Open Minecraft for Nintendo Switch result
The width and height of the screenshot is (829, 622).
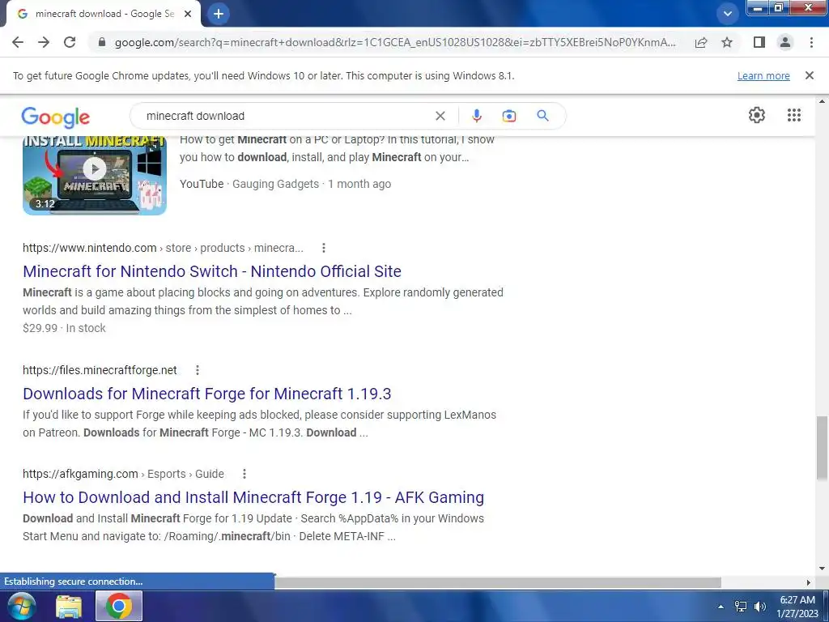point(212,271)
